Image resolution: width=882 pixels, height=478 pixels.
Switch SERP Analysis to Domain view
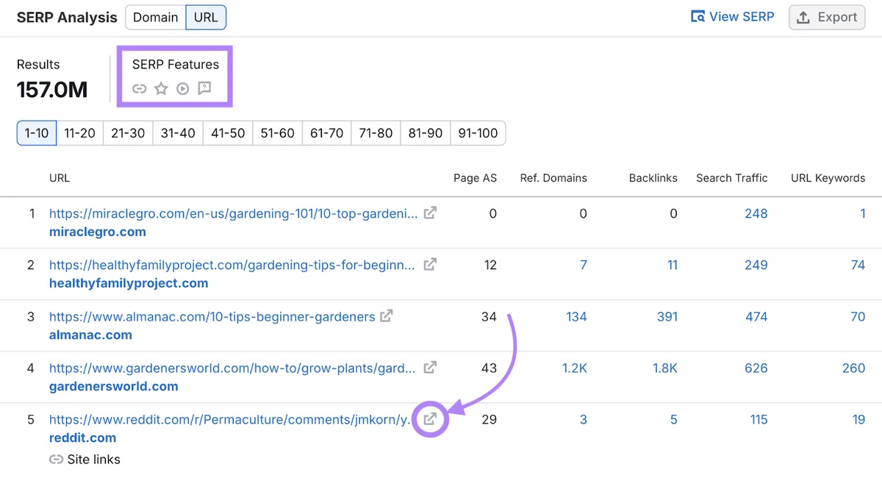[155, 17]
